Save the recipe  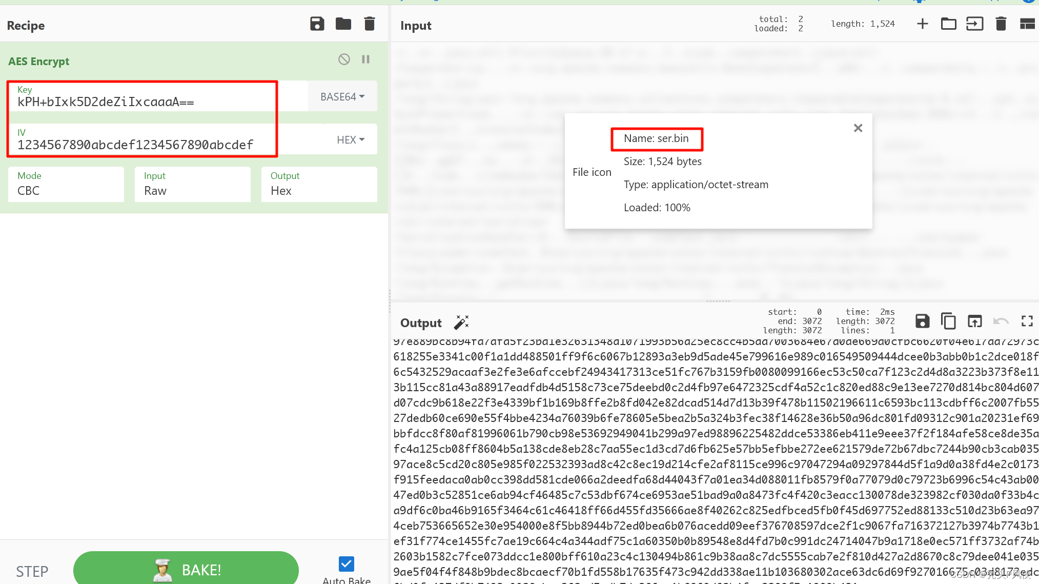[x=317, y=24]
